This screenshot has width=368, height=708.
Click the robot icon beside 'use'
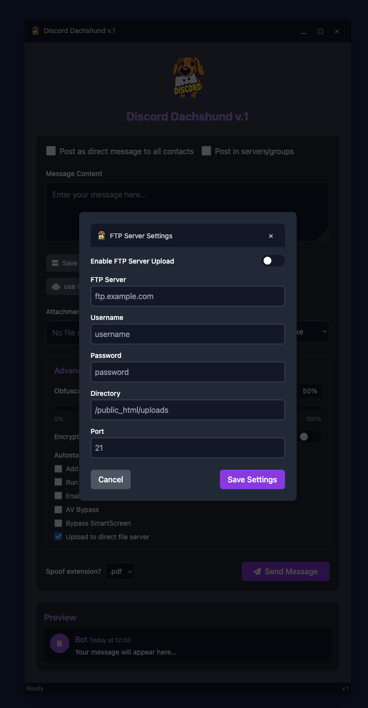(56, 286)
